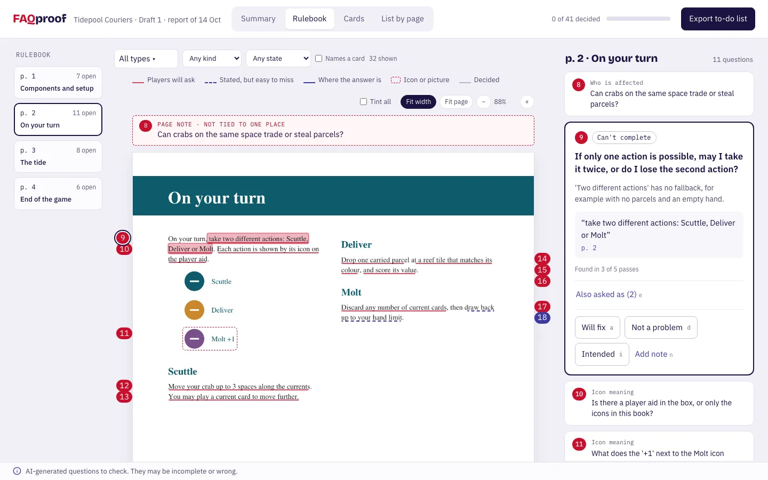The height and width of the screenshot is (480, 768).
Task: Zoom in with the plus button
Action: point(527,102)
